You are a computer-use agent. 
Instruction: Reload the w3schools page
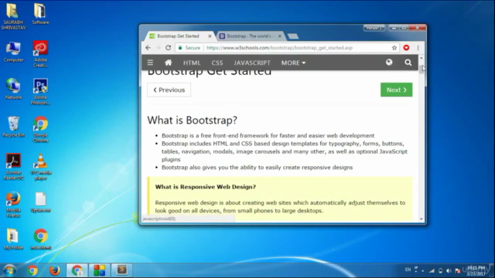pos(169,48)
